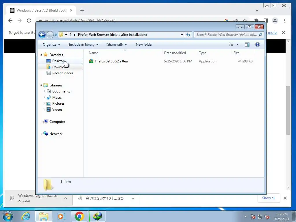Click the '2' breadcrumb in address bar
The width and height of the screenshot is (296, 222).
coord(71,35)
